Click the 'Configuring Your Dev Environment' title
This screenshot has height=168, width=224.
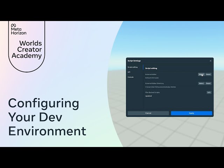click(x=47, y=117)
